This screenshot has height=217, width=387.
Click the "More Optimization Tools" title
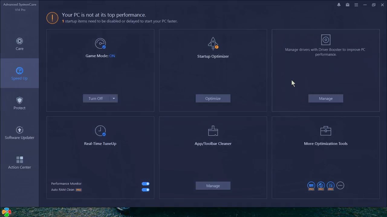tap(326, 144)
